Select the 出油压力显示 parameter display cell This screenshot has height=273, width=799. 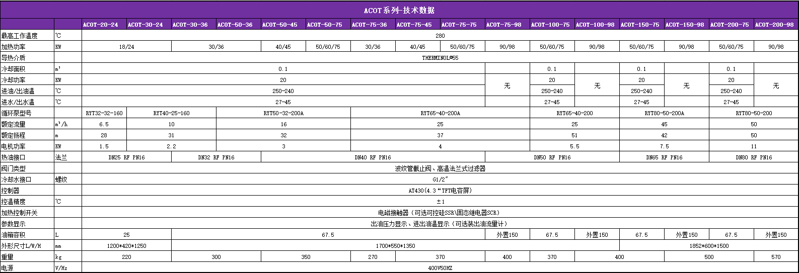tap(440, 224)
